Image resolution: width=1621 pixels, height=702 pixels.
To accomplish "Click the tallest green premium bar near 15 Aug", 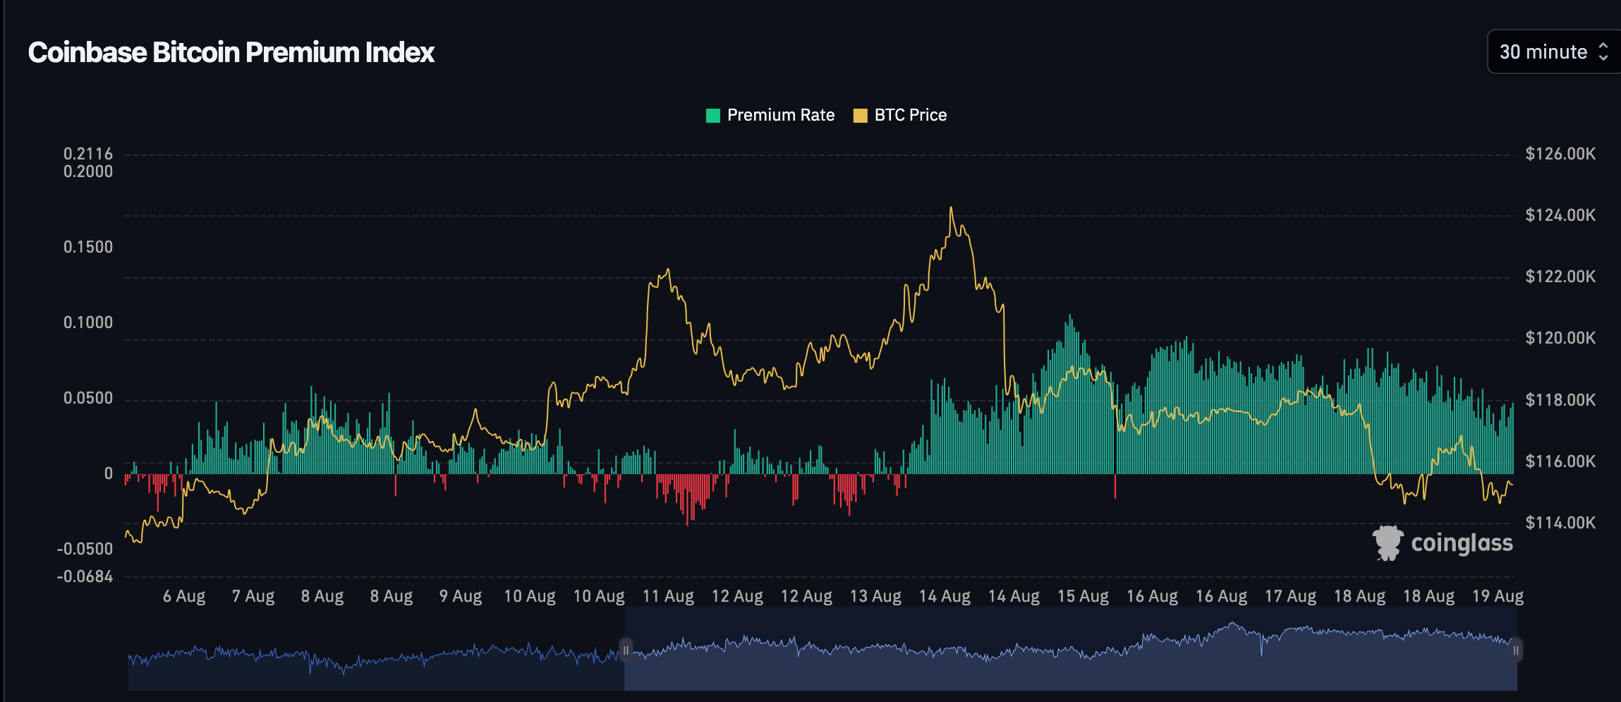I will (x=1070, y=394).
